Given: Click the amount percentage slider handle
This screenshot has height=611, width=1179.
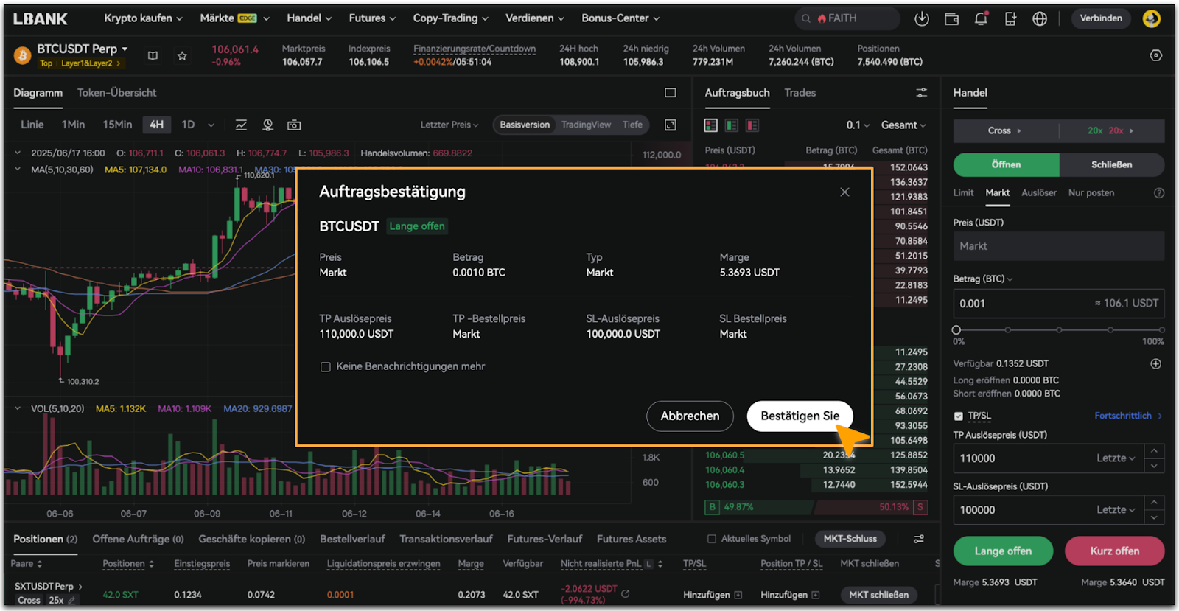Looking at the screenshot, I should [956, 330].
